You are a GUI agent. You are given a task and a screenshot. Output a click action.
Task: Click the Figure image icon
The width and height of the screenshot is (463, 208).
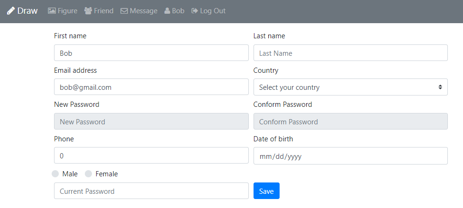52,11
